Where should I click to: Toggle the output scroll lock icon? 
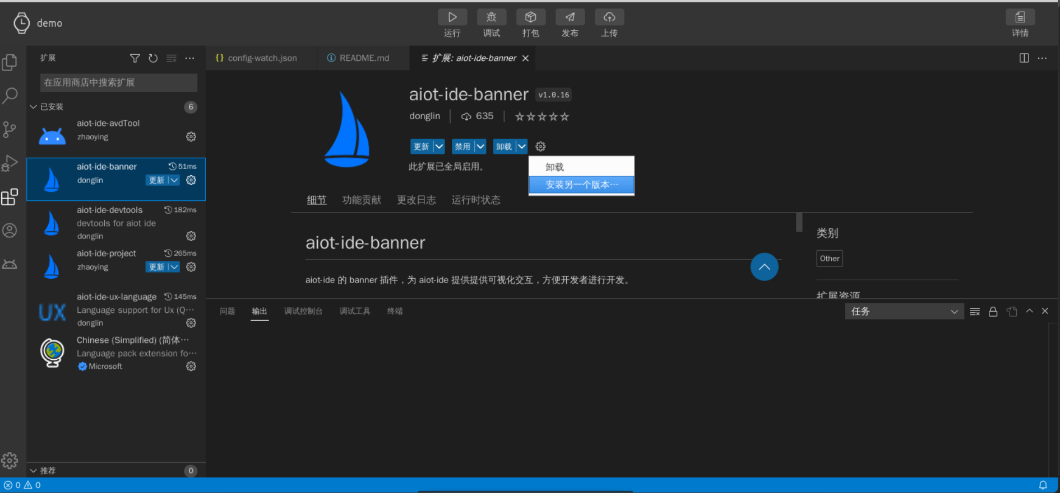pos(993,312)
